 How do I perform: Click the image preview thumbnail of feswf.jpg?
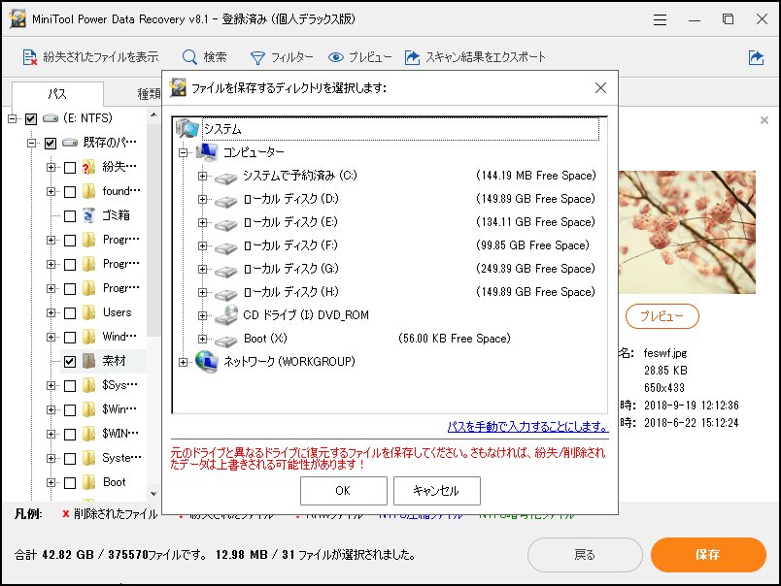(x=687, y=233)
